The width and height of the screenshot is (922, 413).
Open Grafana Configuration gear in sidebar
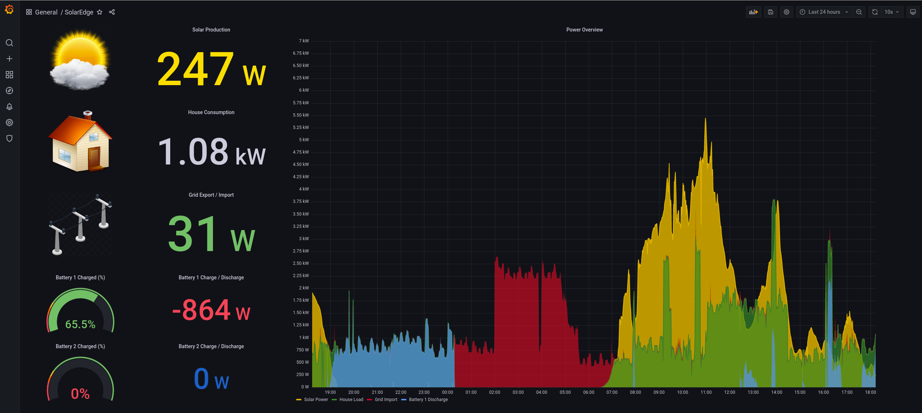point(9,122)
